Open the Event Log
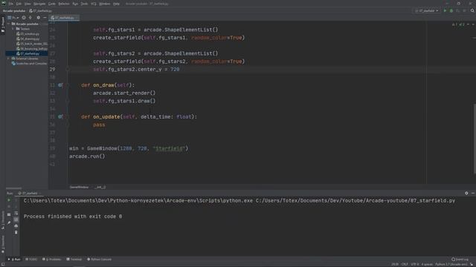Image resolution: width=476 pixels, height=267 pixels. click(460, 260)
